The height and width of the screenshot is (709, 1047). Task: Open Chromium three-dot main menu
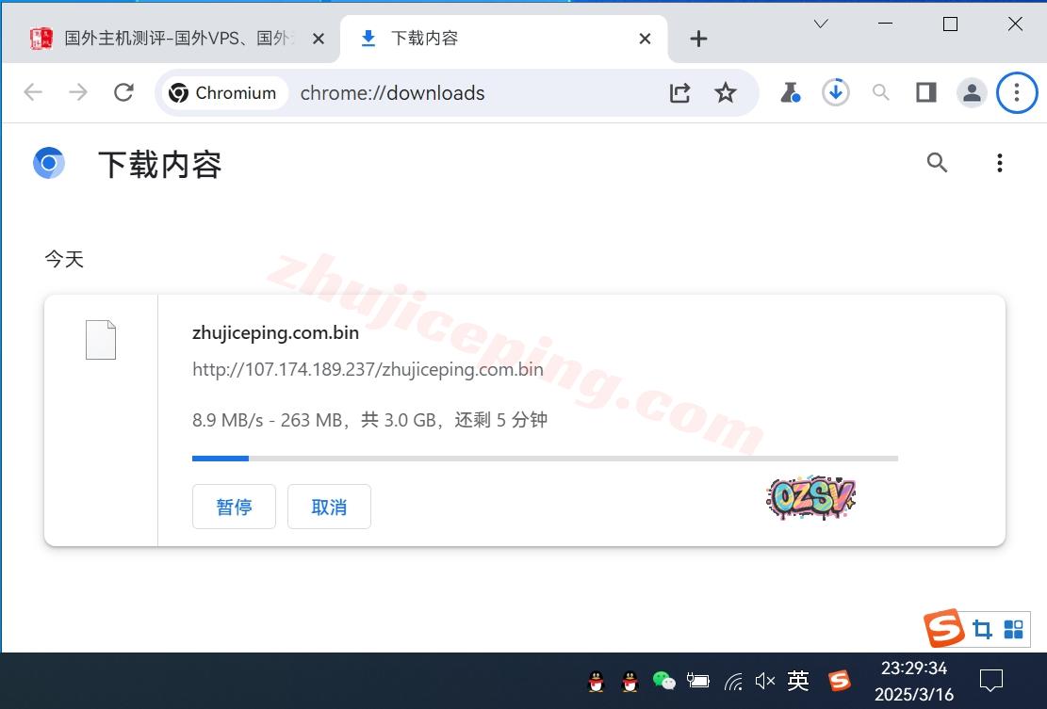pos(1016,92)
